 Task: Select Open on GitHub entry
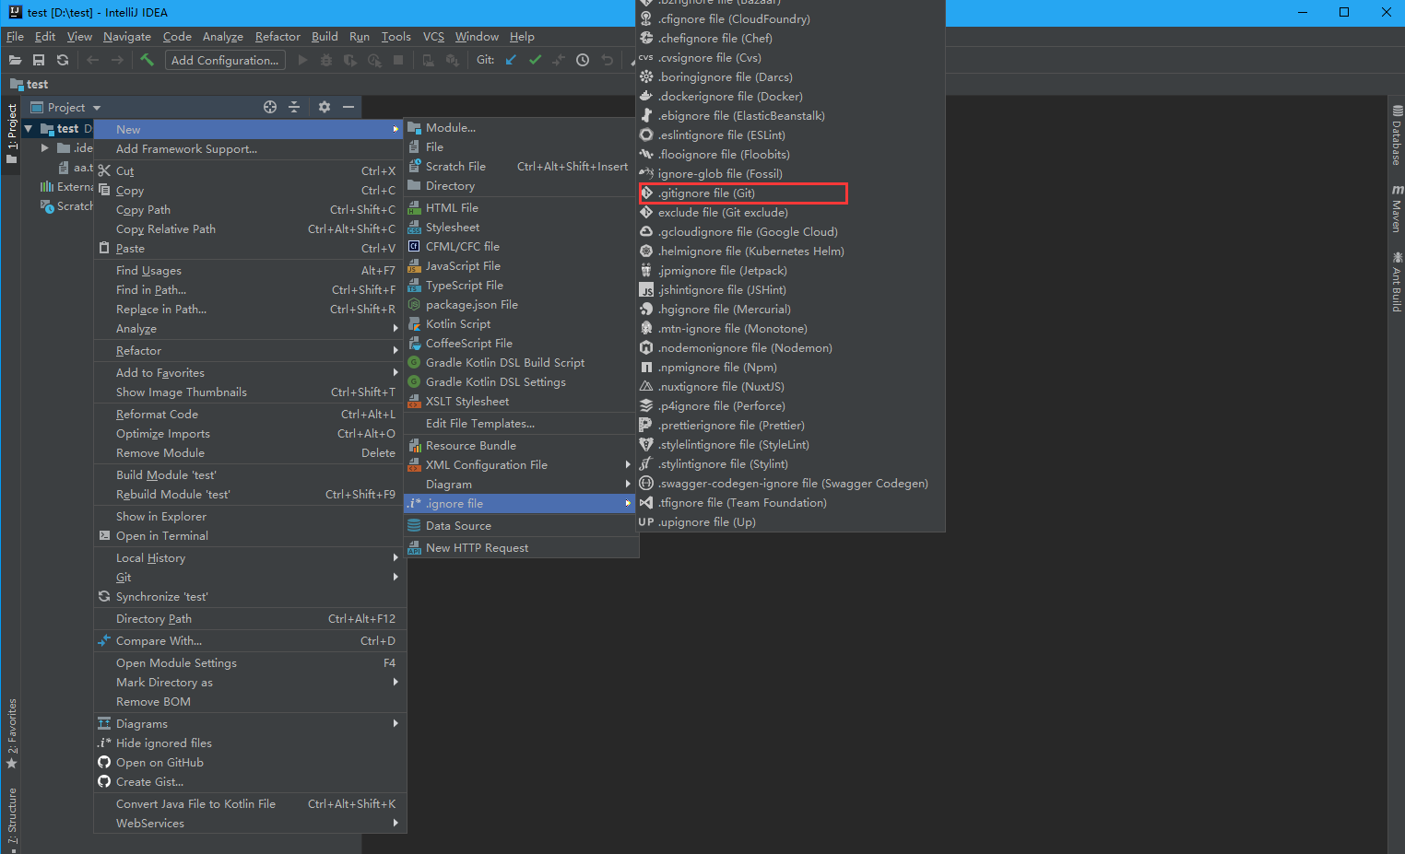pyautogui.click(x=249, y=763)
